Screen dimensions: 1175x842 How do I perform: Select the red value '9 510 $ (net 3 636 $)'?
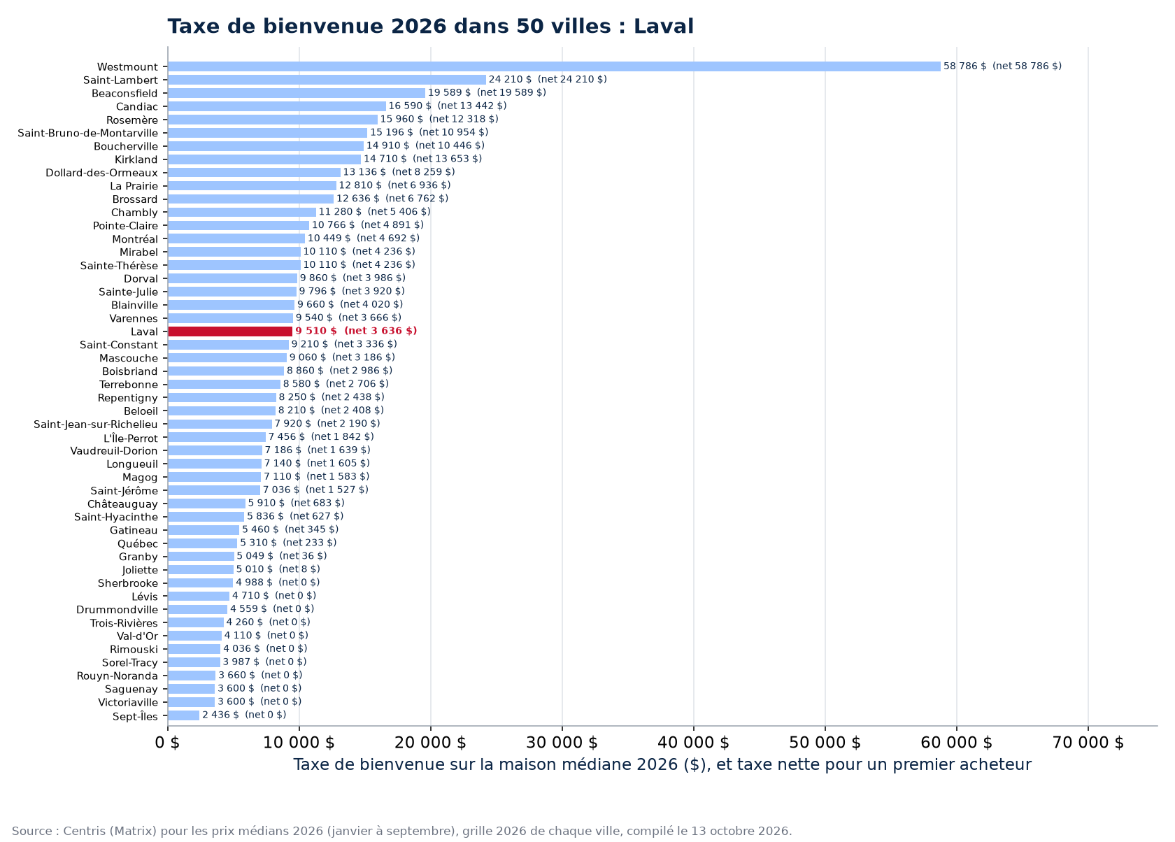pyautogui.click(x=356, y=331)
